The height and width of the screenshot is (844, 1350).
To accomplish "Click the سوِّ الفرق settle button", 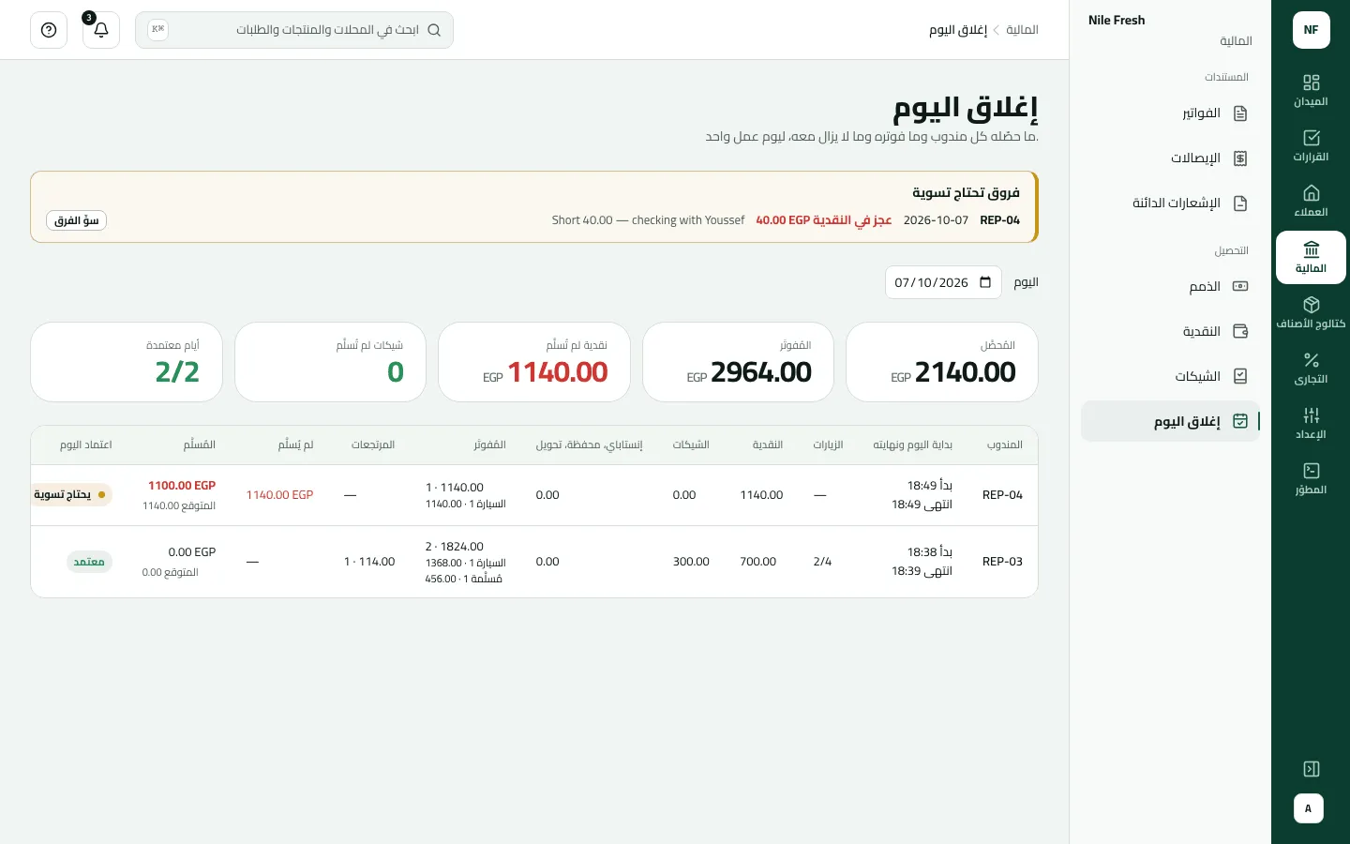I will pyautogui.click(x=77, y=220).
